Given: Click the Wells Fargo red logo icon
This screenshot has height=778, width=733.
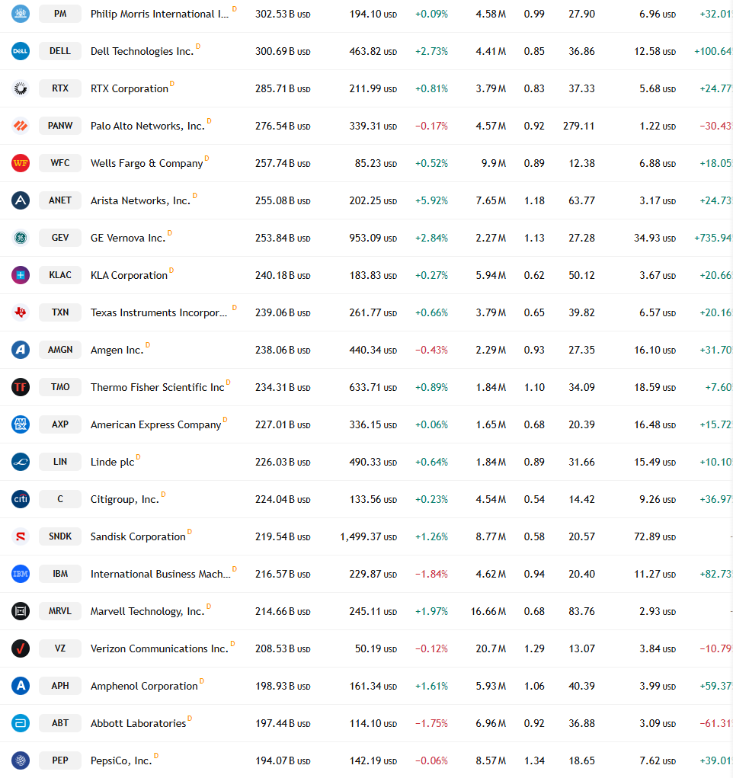Looking at the screenshot, I should pyautogui.click(x=21, y=163).
